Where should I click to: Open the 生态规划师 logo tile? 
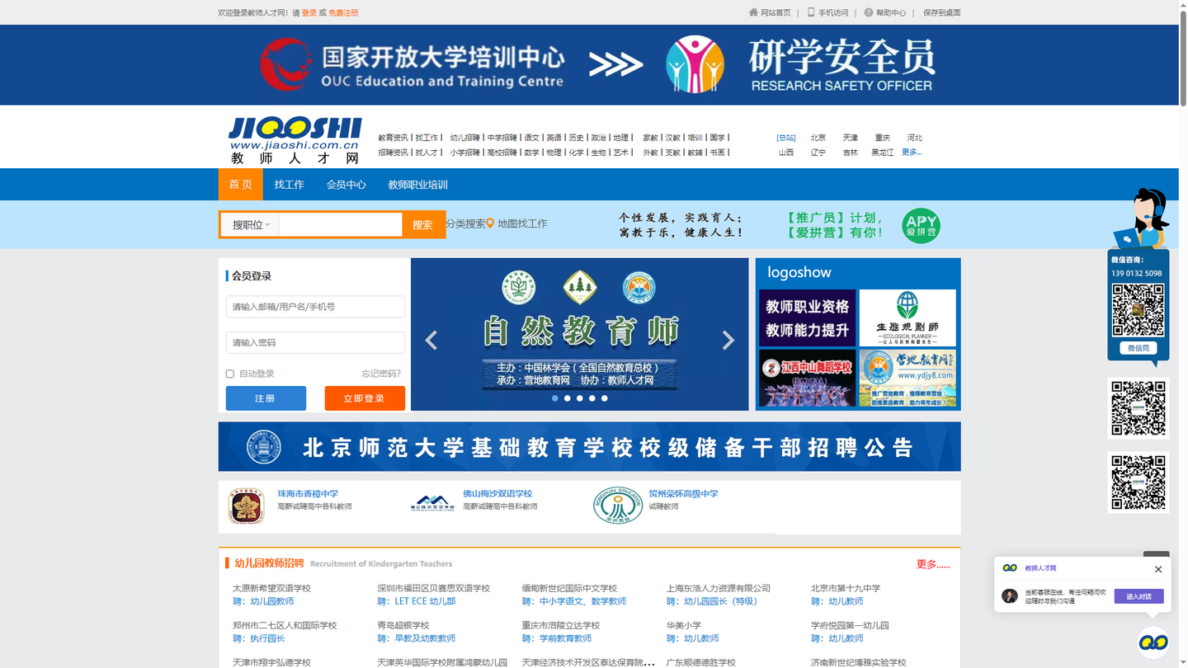tap(907, 318)
